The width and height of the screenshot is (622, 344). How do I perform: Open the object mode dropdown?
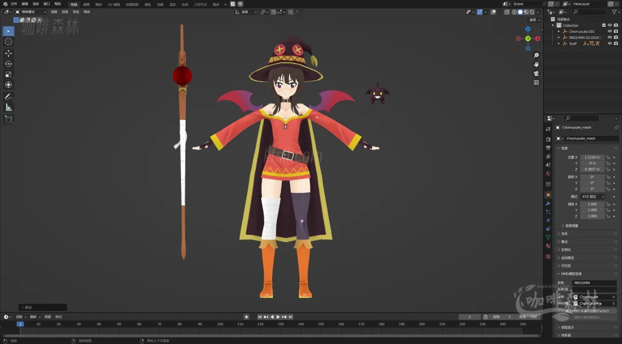click(x=30, y=12)
